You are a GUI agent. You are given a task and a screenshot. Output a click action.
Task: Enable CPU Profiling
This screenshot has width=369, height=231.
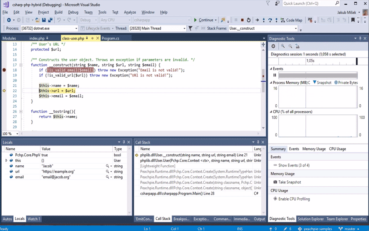point(294,199)
